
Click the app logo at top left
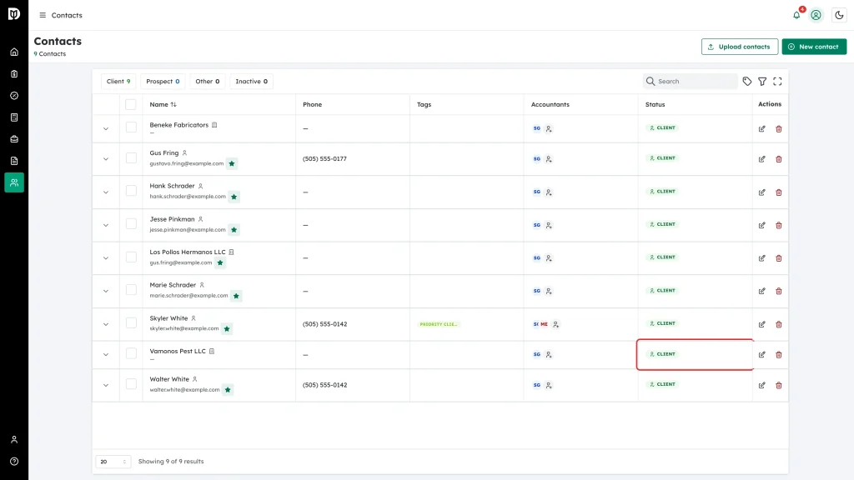click(x=14, y=13)
